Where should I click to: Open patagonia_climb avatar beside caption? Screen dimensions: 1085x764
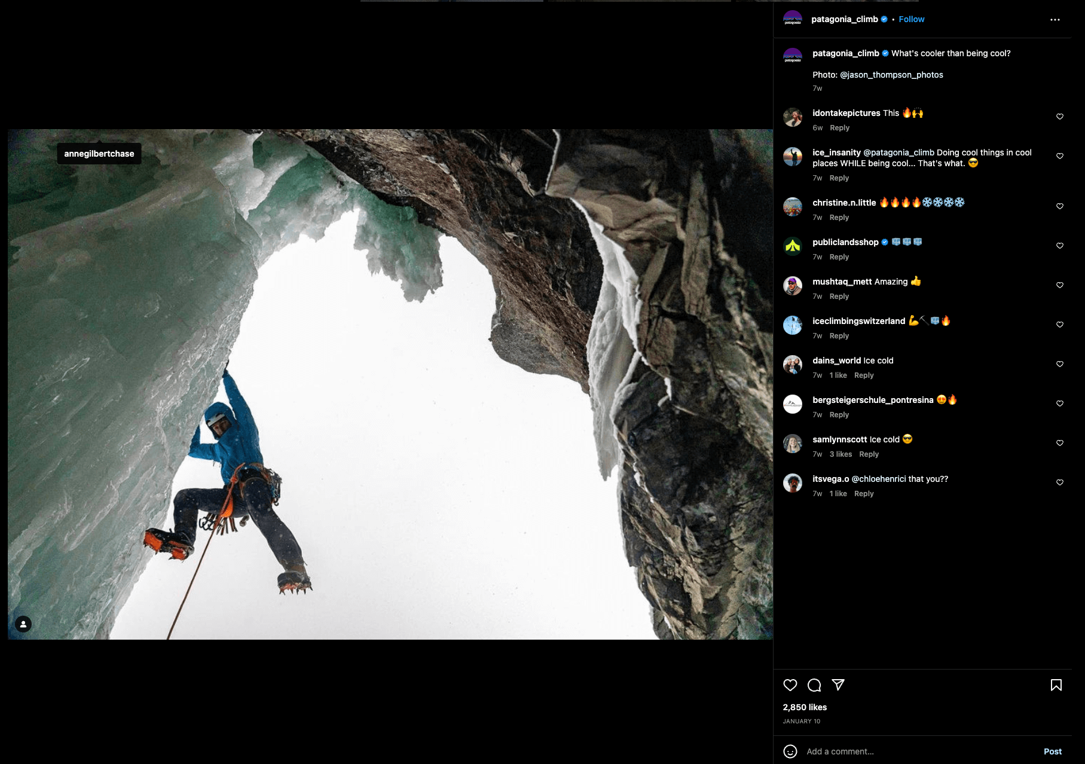coord(793,56)
